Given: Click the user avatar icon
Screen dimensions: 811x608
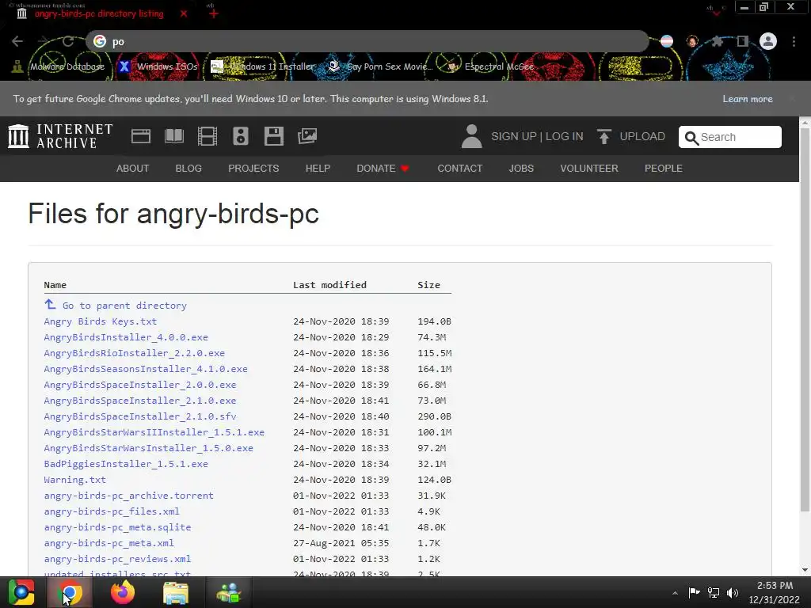Looking at the screenshot, I should 472,136.
